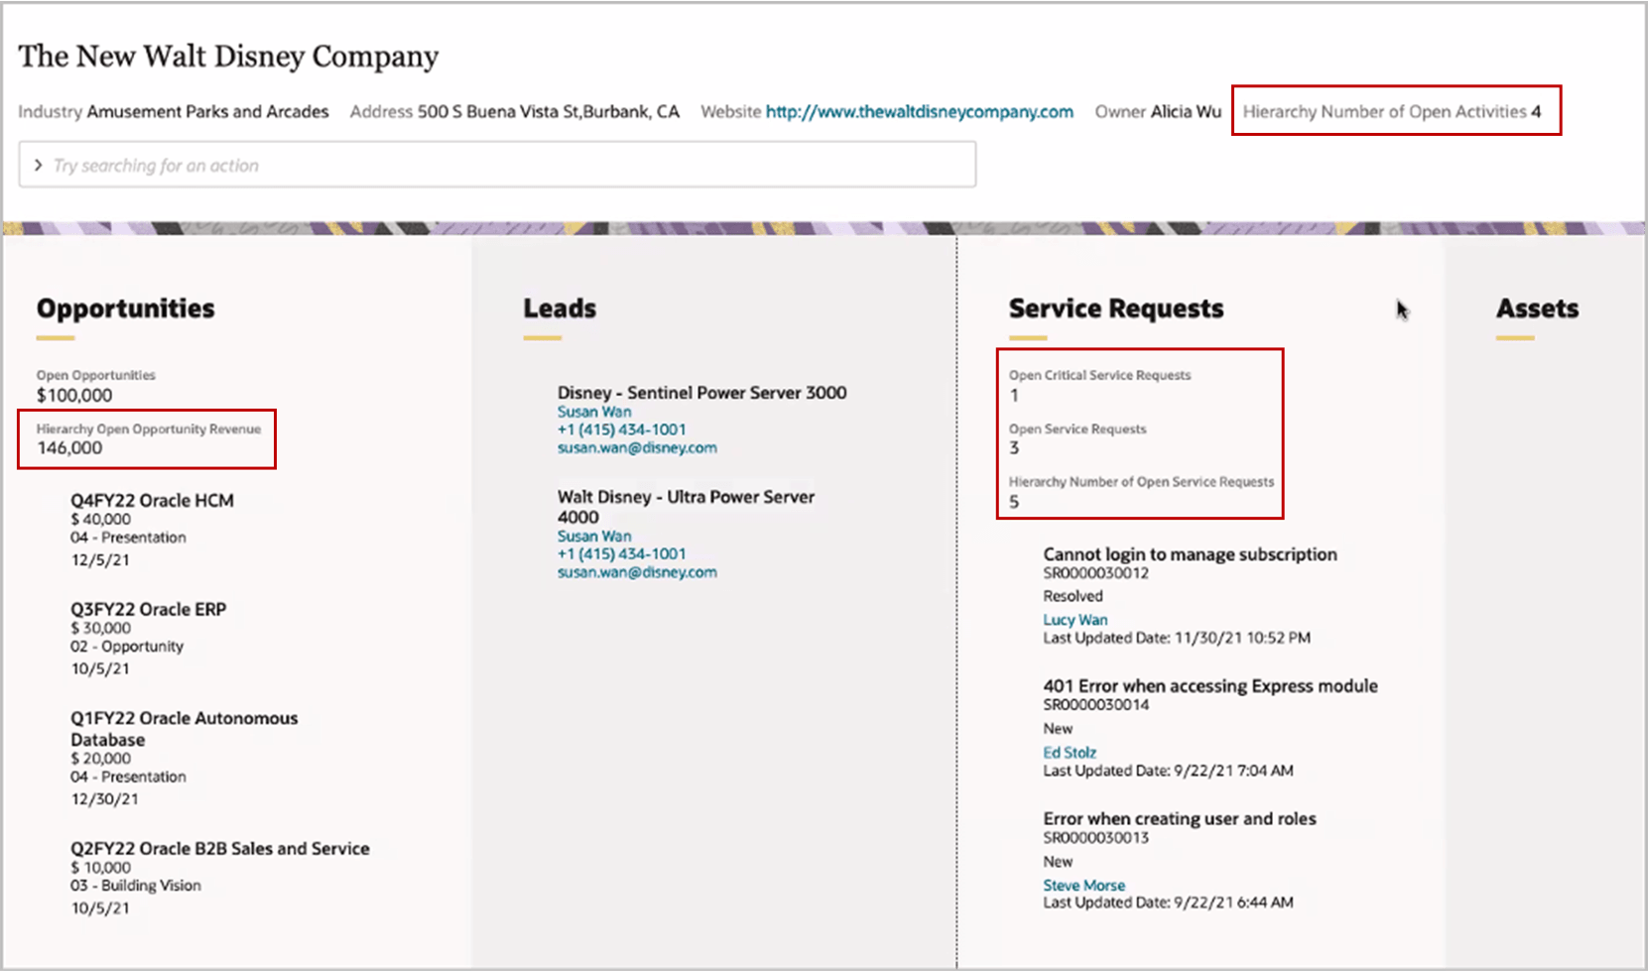Open the Q1FY22 Oracle Autonomous Database opportunity
The height and width of the screenshot is (971, 1648).
[x=184, y=729]
